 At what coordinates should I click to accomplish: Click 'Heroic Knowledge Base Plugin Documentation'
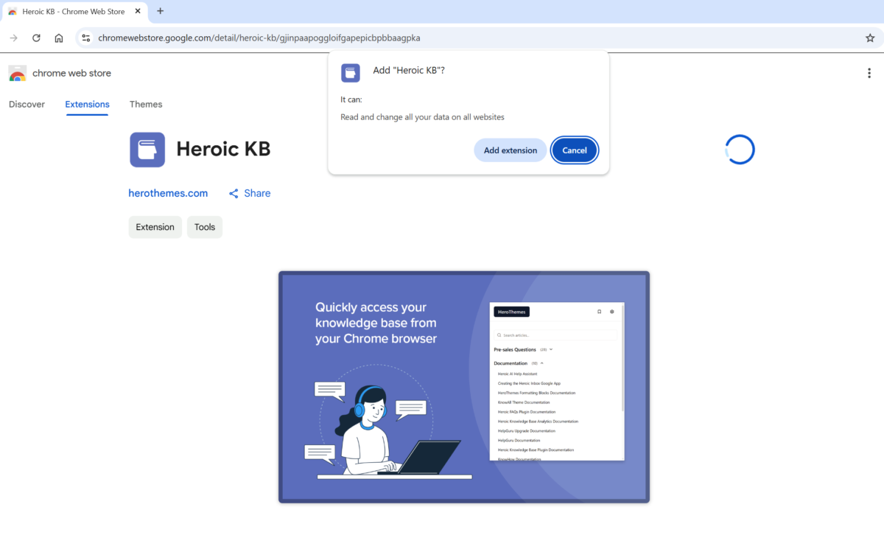[x=536, y=450]
